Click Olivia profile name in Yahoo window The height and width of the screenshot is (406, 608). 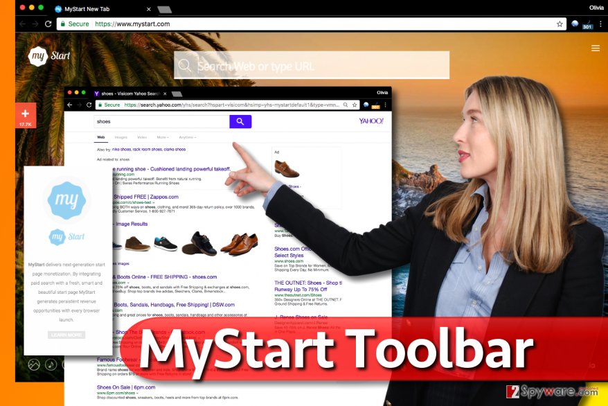click(382, 93)
